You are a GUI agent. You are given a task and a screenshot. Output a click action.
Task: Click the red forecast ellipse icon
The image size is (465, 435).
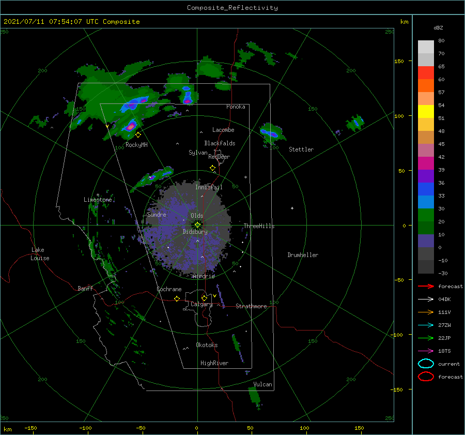[426, 377]
